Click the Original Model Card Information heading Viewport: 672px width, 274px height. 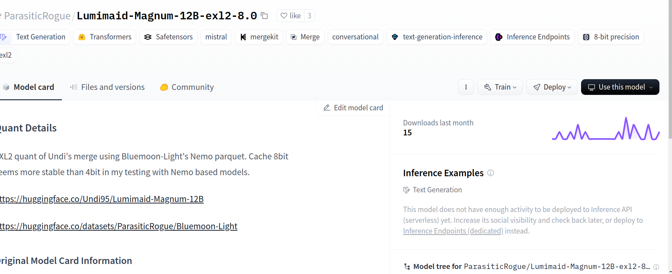pyautogui.click(x=66, y=261)
